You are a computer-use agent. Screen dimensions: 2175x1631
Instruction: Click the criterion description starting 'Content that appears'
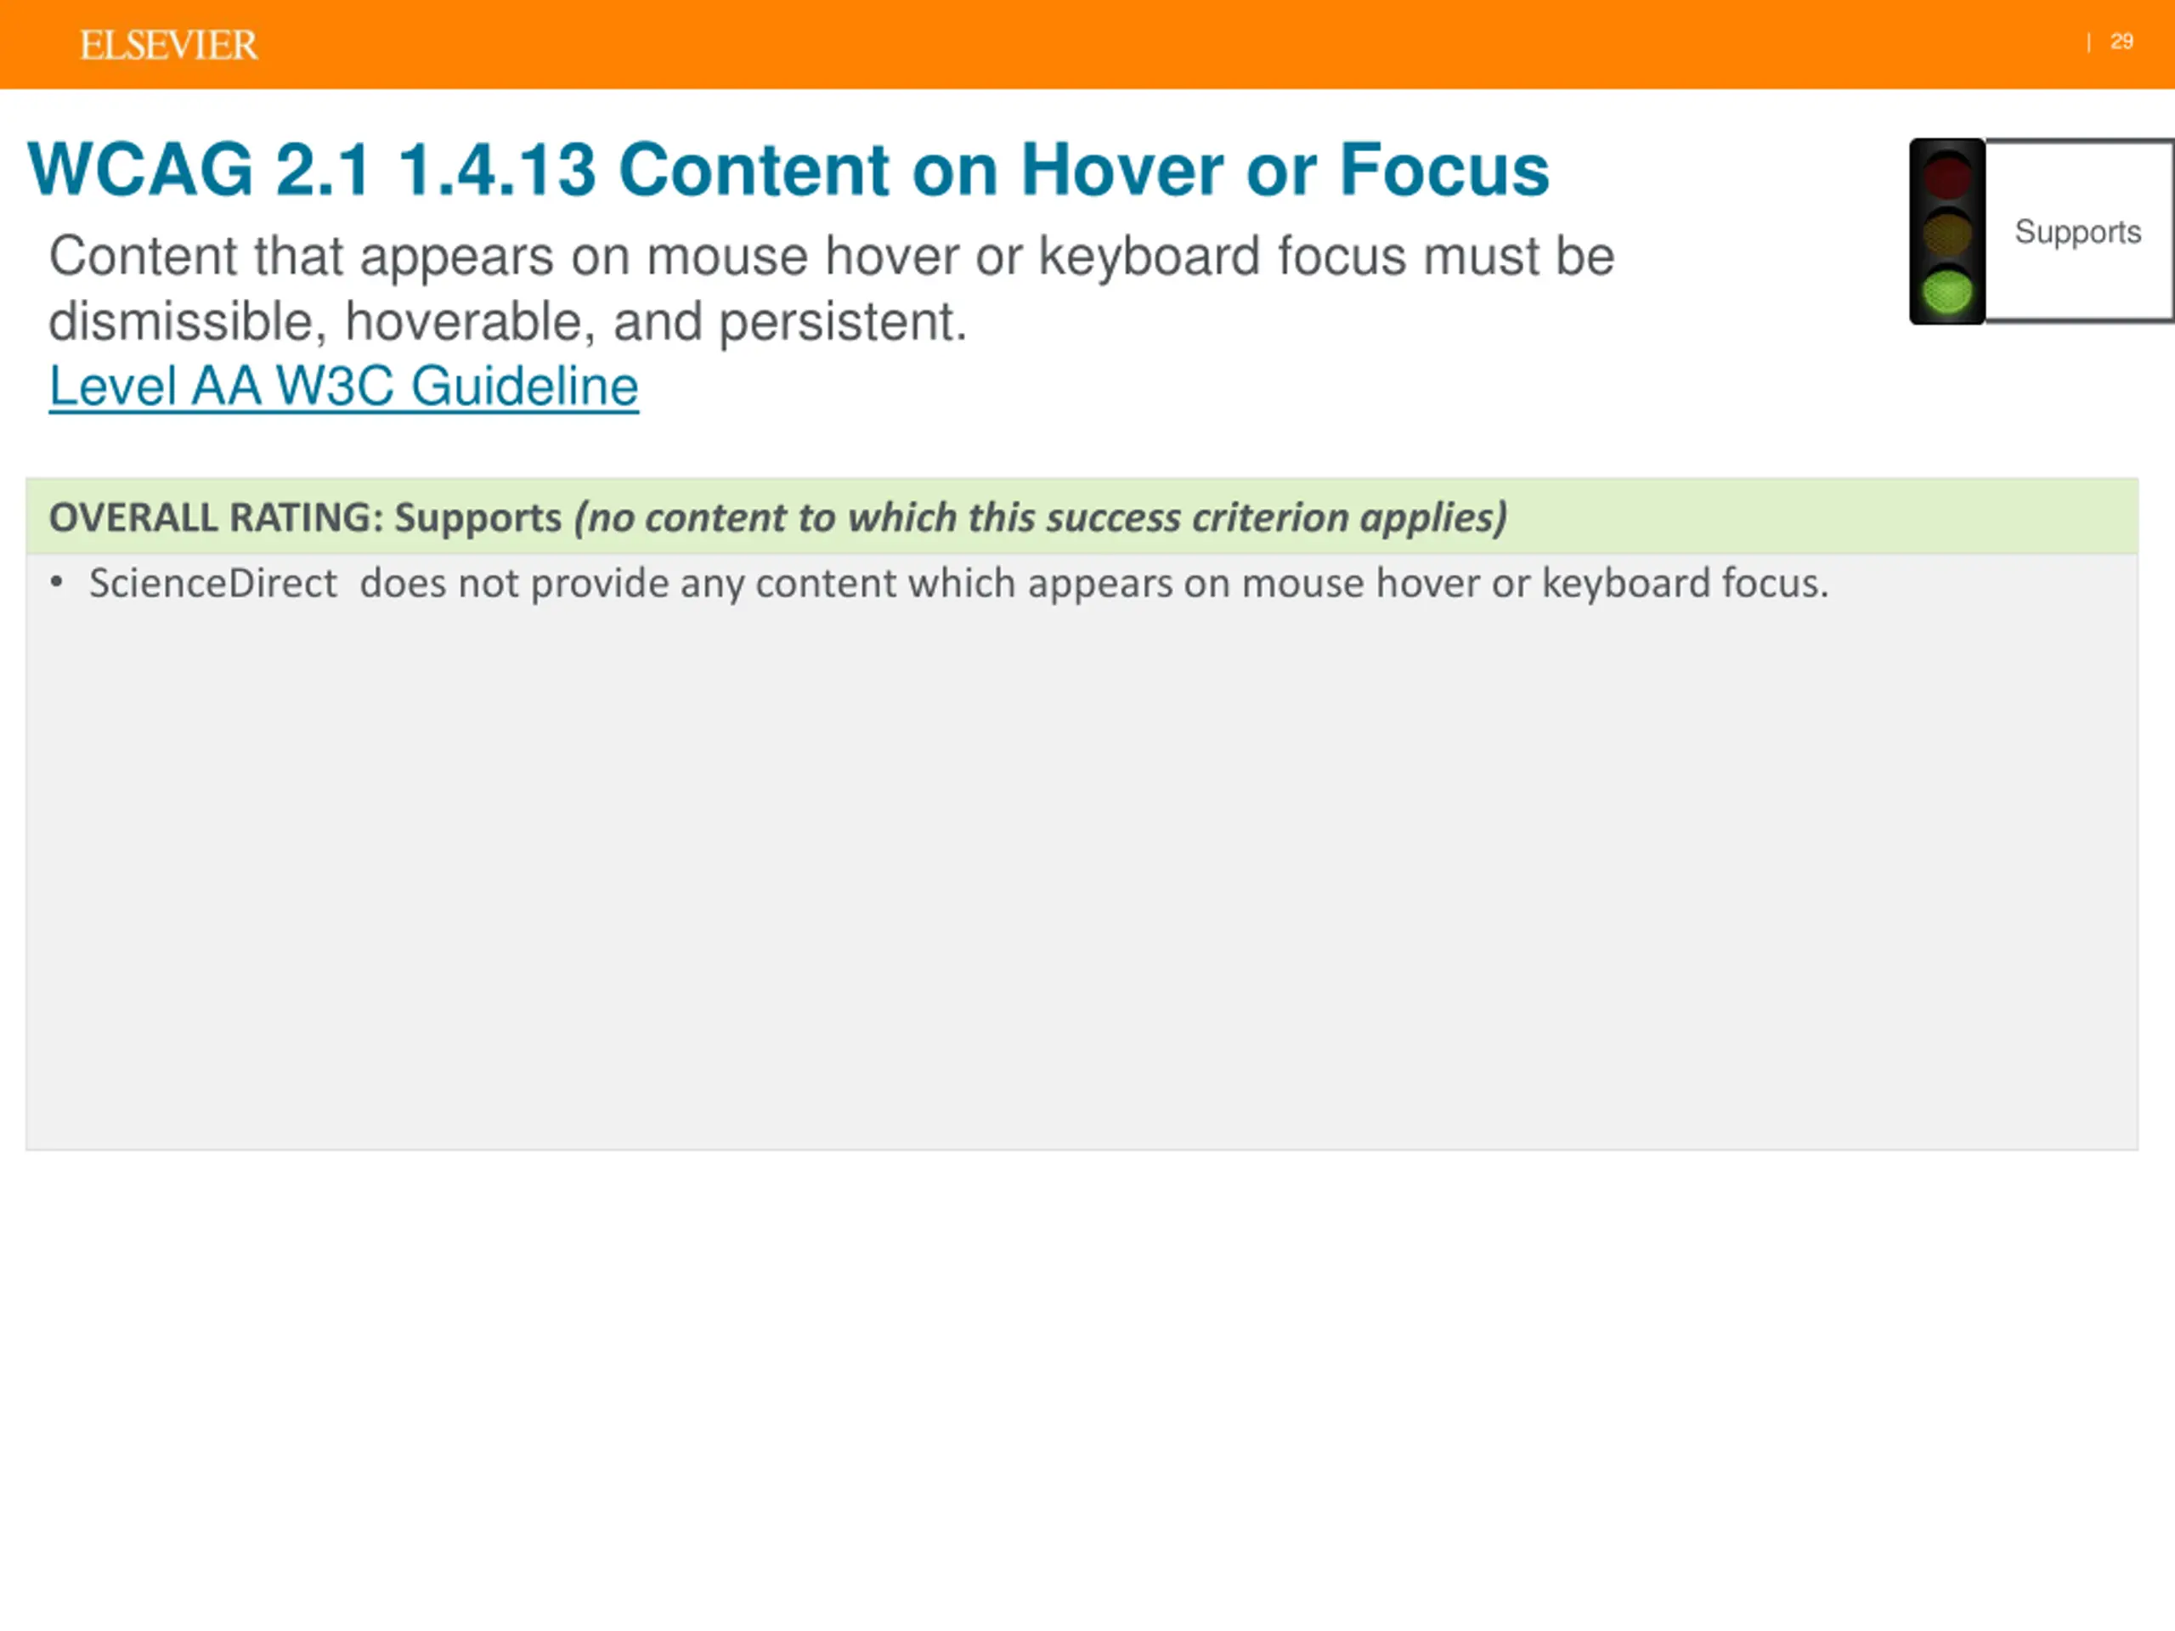(x=832, y=288)
